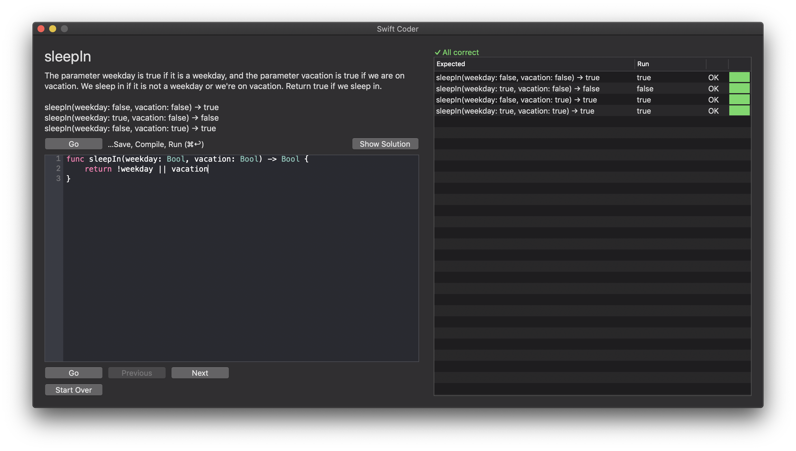Click the Expected column header

[451, 64]
